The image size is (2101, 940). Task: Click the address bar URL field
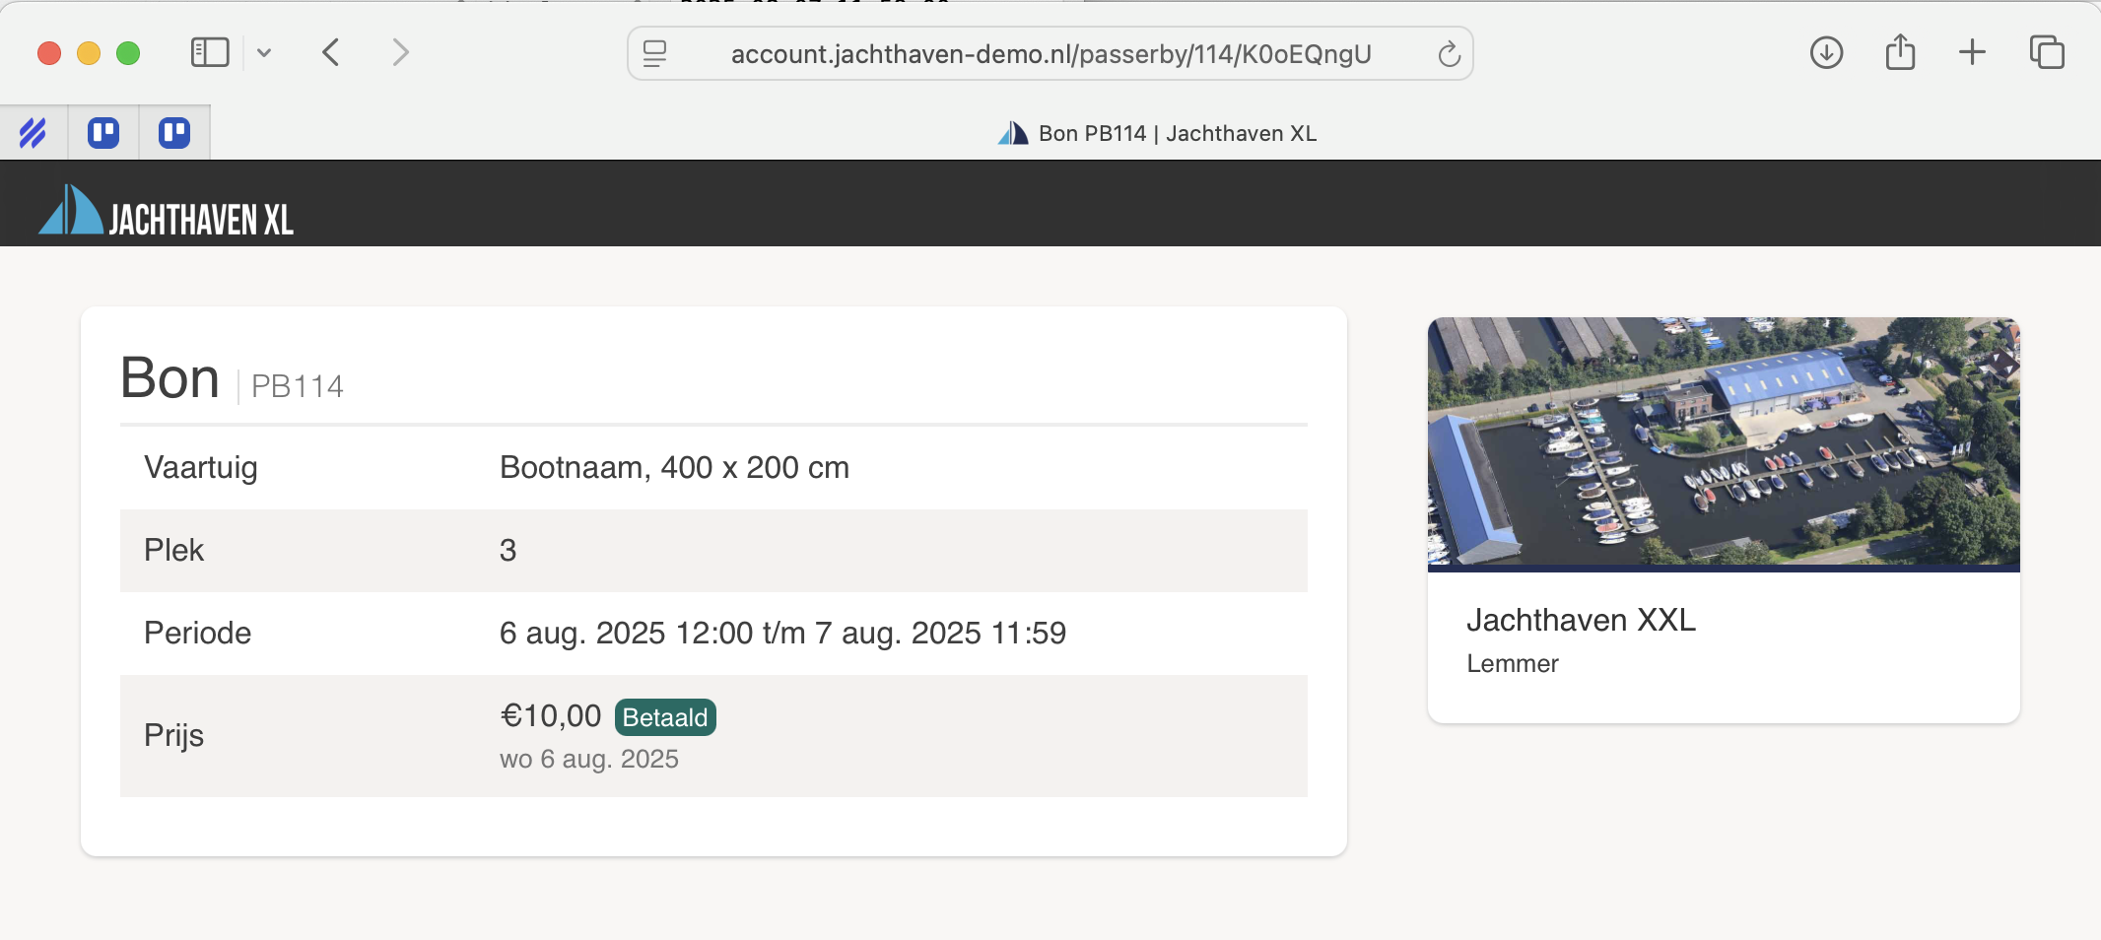tap(1050, 53)
